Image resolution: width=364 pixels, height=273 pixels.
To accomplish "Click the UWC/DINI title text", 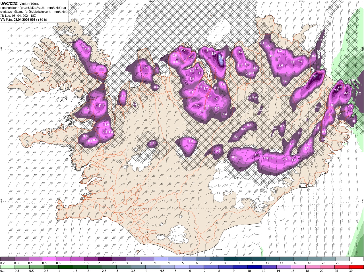I will (9, 3).
